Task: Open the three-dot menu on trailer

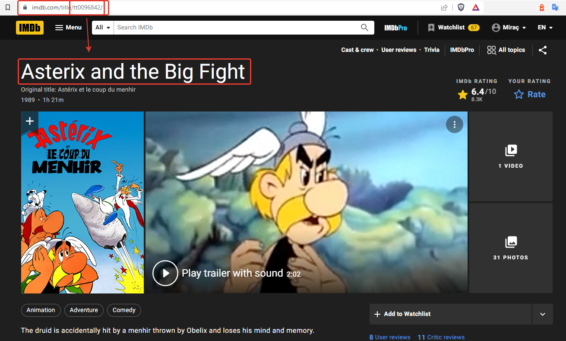Action: 454,124
